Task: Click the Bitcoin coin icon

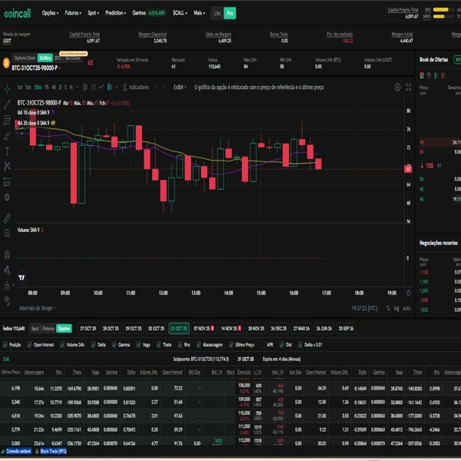Action: (6, 63)
